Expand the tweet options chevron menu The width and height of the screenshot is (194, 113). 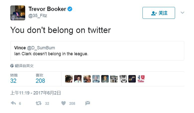[x=182, y=13]
